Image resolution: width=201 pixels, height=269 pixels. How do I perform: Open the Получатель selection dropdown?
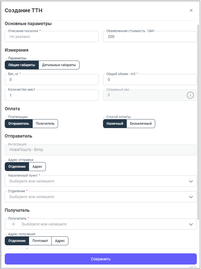(x=191, y=224)
